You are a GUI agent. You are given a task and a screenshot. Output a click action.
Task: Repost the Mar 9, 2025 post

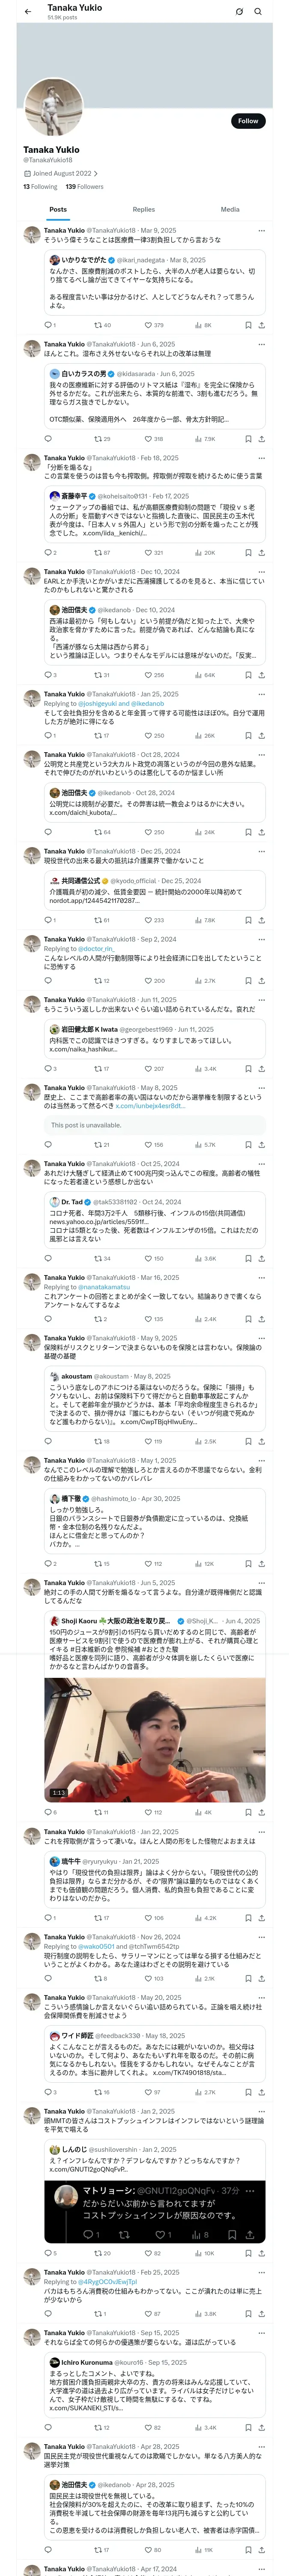click(101, 325)
